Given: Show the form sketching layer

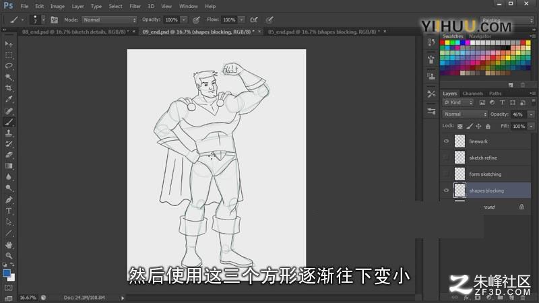Looking at the screenshot, I should point(446,174).
